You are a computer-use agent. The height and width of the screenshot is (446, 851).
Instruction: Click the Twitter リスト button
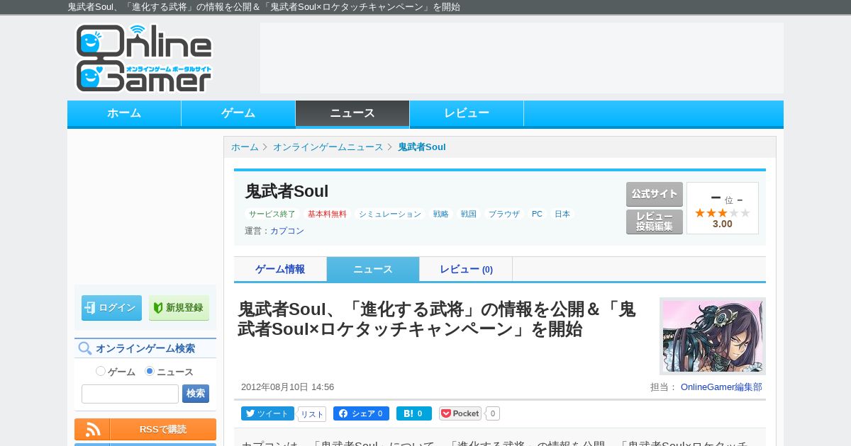[x=312, y=414]
